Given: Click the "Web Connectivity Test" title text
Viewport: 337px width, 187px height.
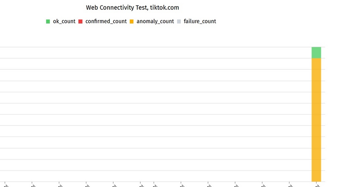Looking at the screenshot, I should [x=117, y=8].
